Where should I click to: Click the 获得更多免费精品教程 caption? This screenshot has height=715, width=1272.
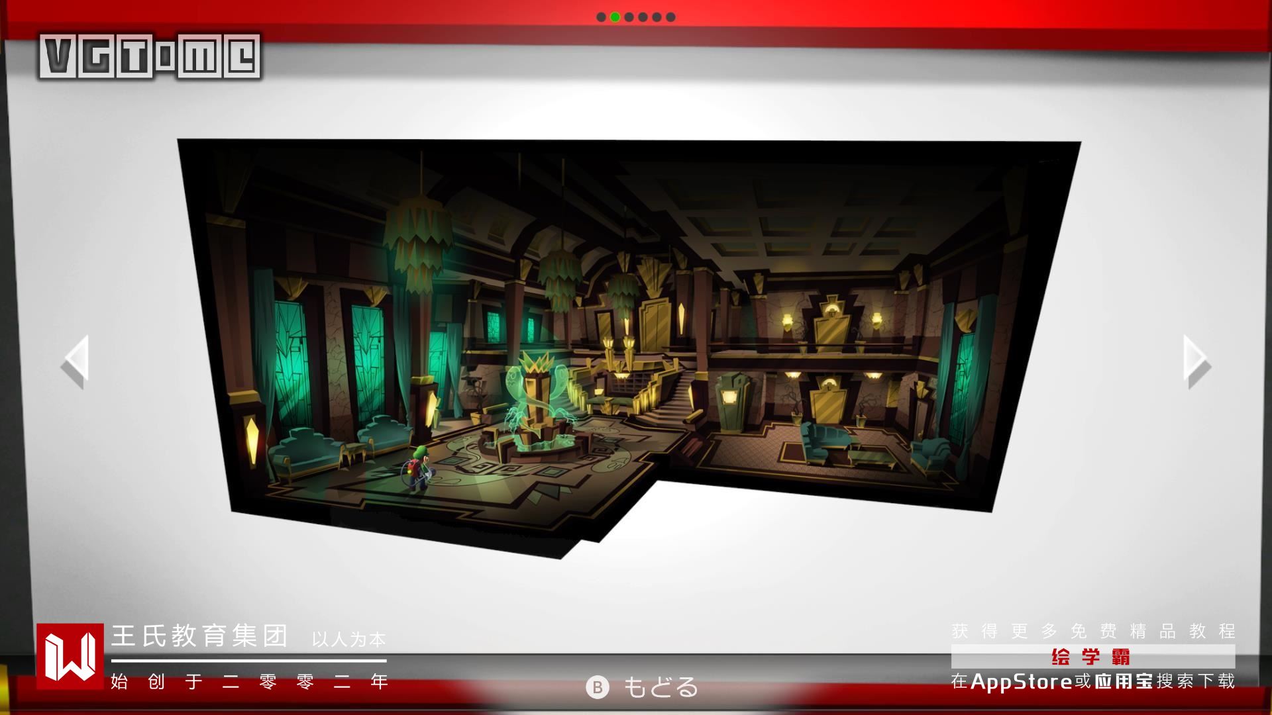(x=1093, y=631)
